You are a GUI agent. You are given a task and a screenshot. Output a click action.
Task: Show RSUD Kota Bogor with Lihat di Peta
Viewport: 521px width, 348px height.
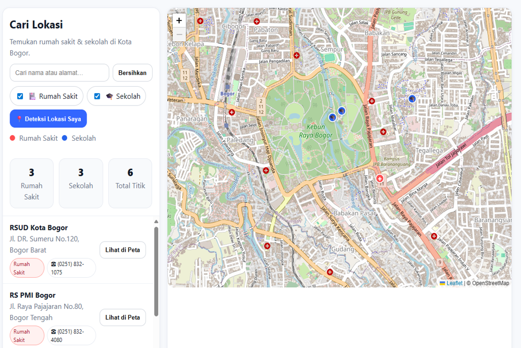123,250
